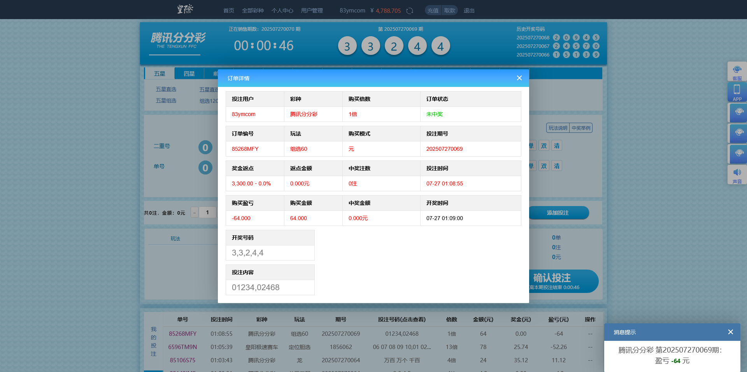Click bet content 01234,02468 in the dialog
The width and height of the screenshot is (747, 372).
click(256, 287)
